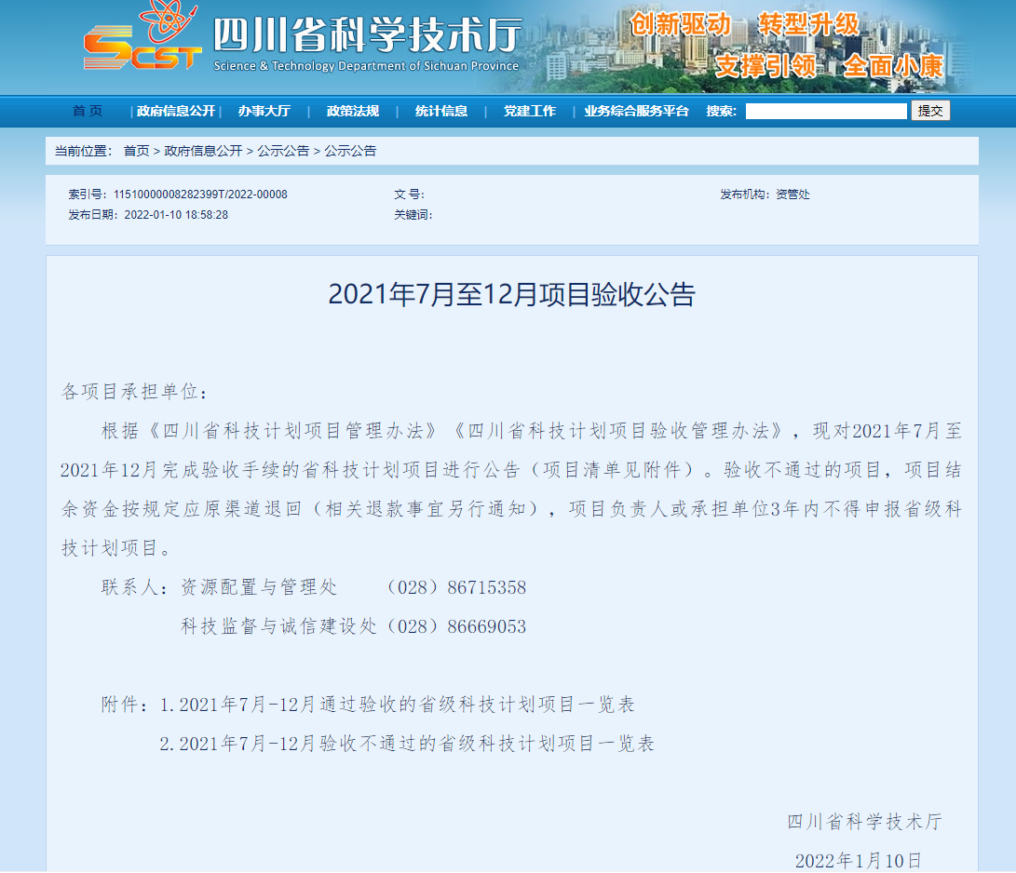Click the 四川省科学技术厅 header title
This screenshot has height=873, width=1016.
367,35
